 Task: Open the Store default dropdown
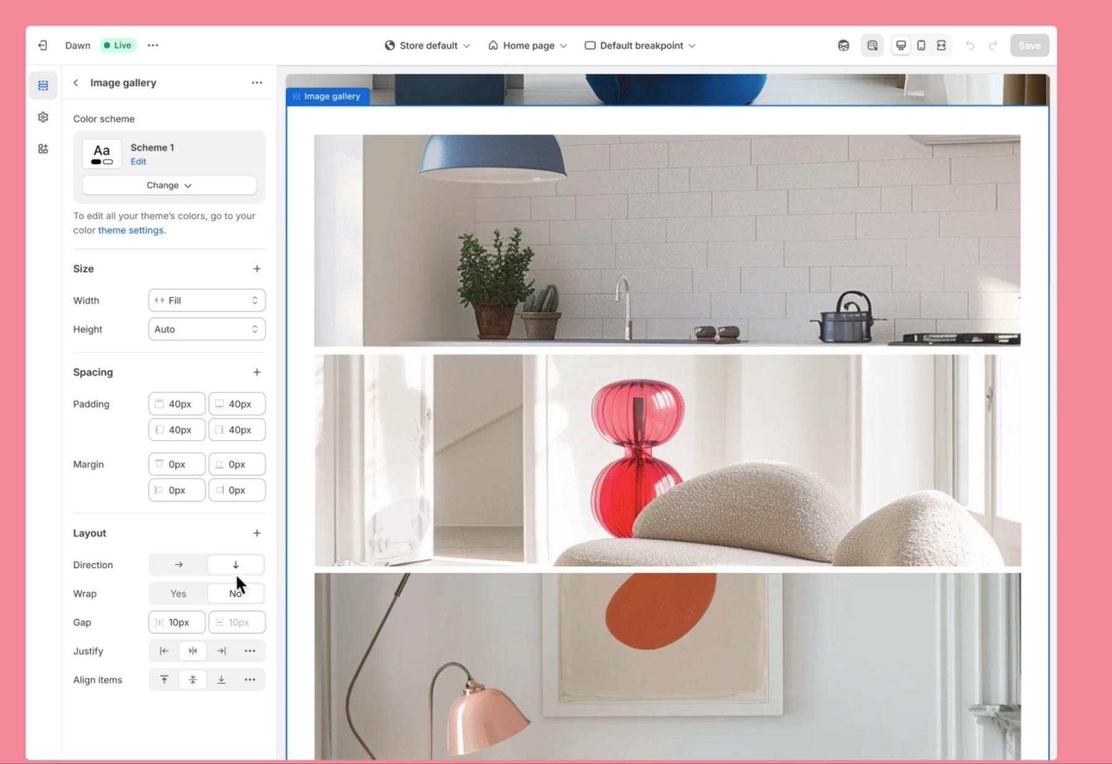(x=428, y=45)
